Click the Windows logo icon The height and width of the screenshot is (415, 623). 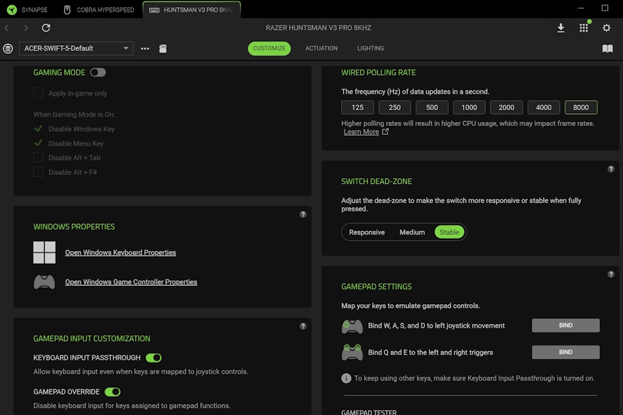(45, 252)
